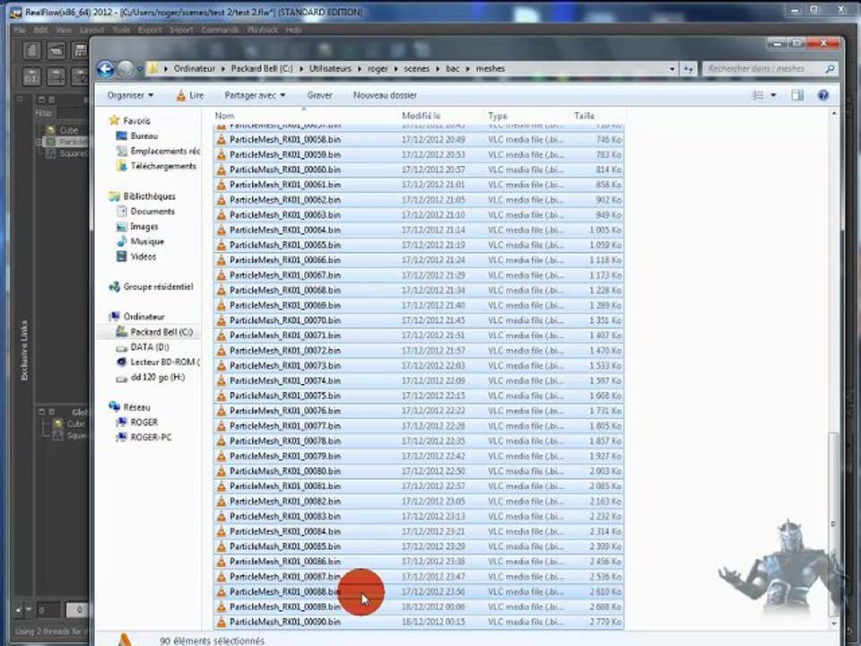
Task: Open Groupe résidentiel in navigation pane
Action: (158, 287)
